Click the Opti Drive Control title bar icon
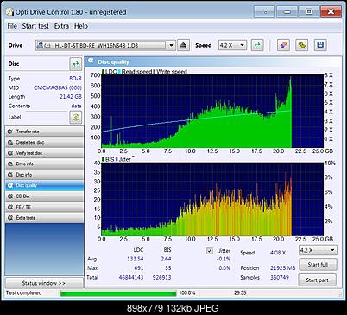Screen dimensions: 347x315 pyautogui.click(x=9, y=12)
